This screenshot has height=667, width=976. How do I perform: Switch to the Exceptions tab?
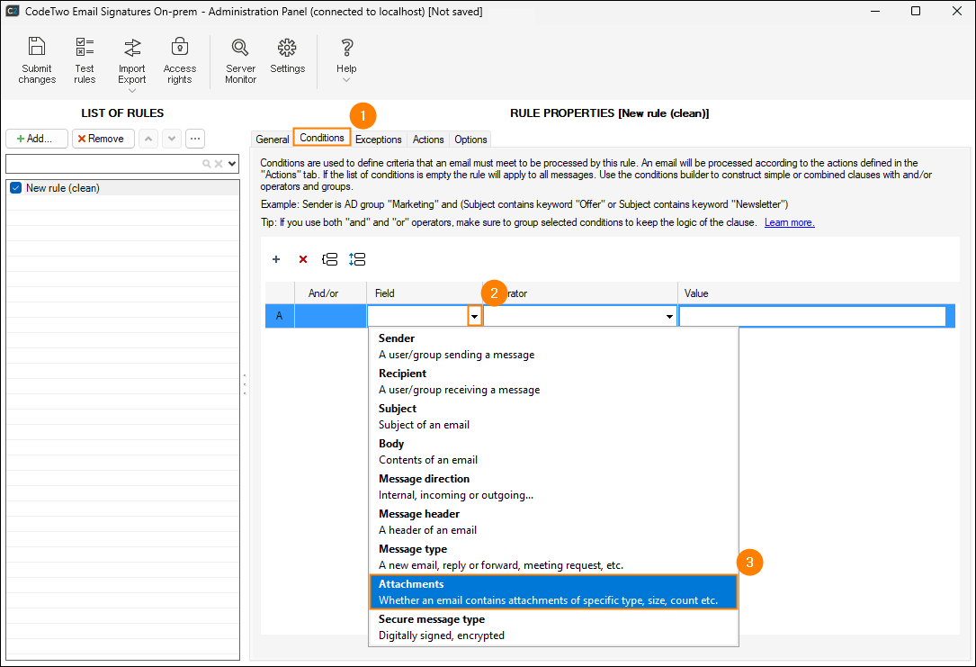378,140
